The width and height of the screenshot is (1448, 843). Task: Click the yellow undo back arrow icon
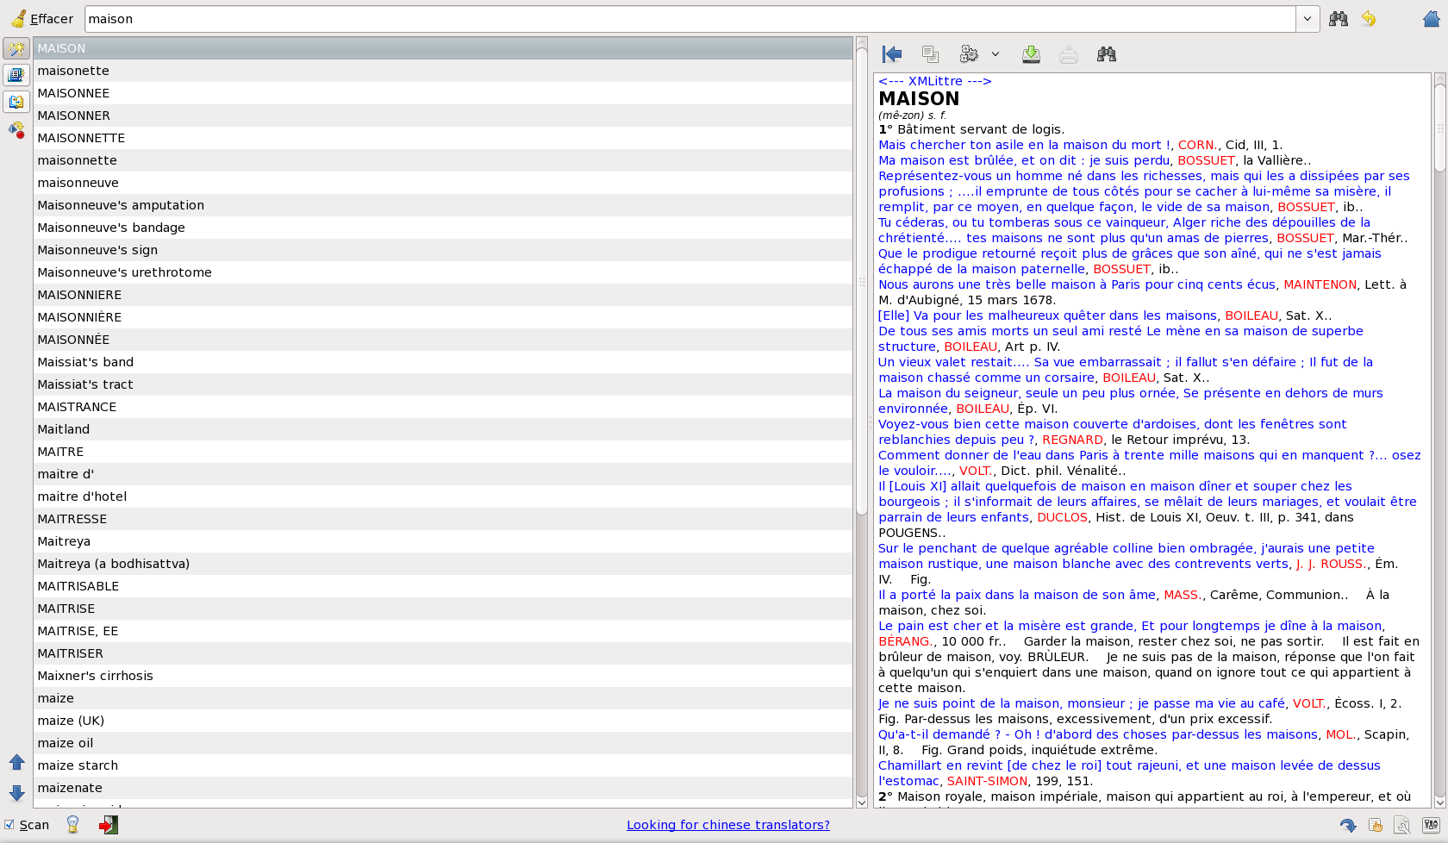click(x=1369, y=19)
